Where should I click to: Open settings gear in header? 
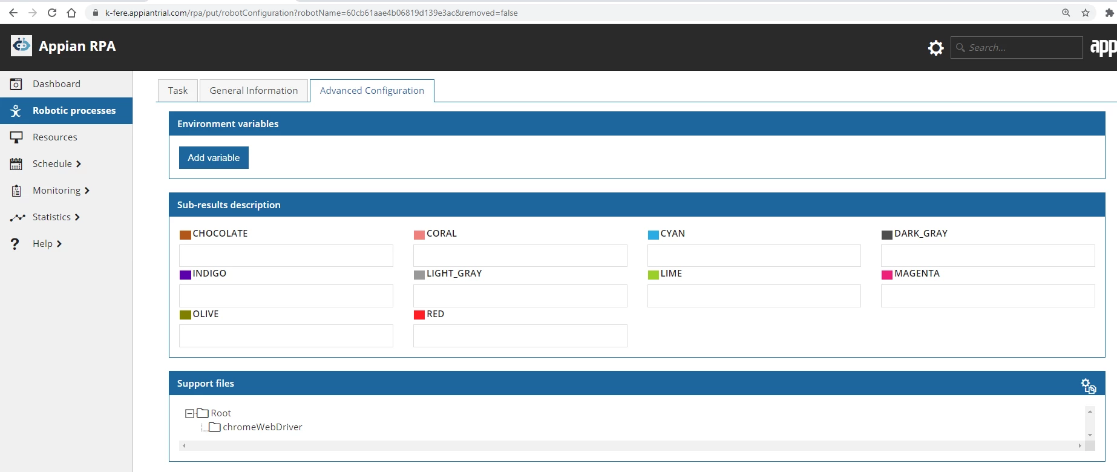point(935,48)
